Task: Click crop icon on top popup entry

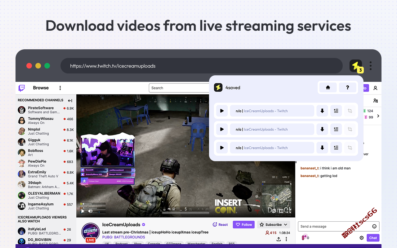Action: coord(350,111)
